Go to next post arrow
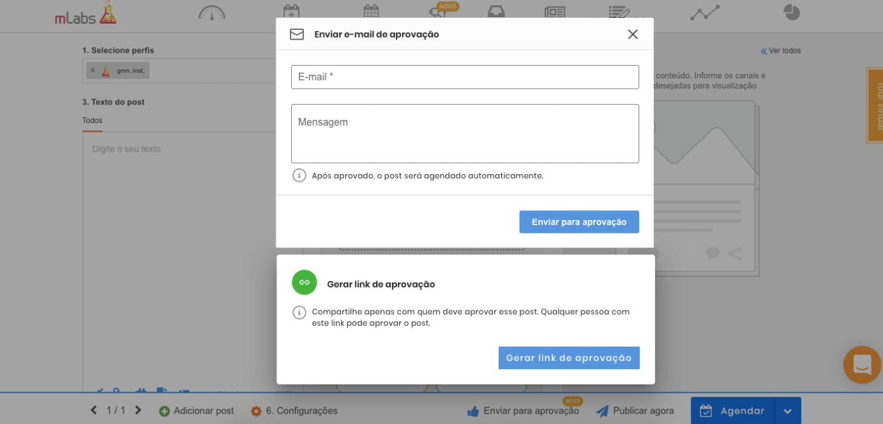The height and width of the screenshot is (424, 883). coord(138,410)
